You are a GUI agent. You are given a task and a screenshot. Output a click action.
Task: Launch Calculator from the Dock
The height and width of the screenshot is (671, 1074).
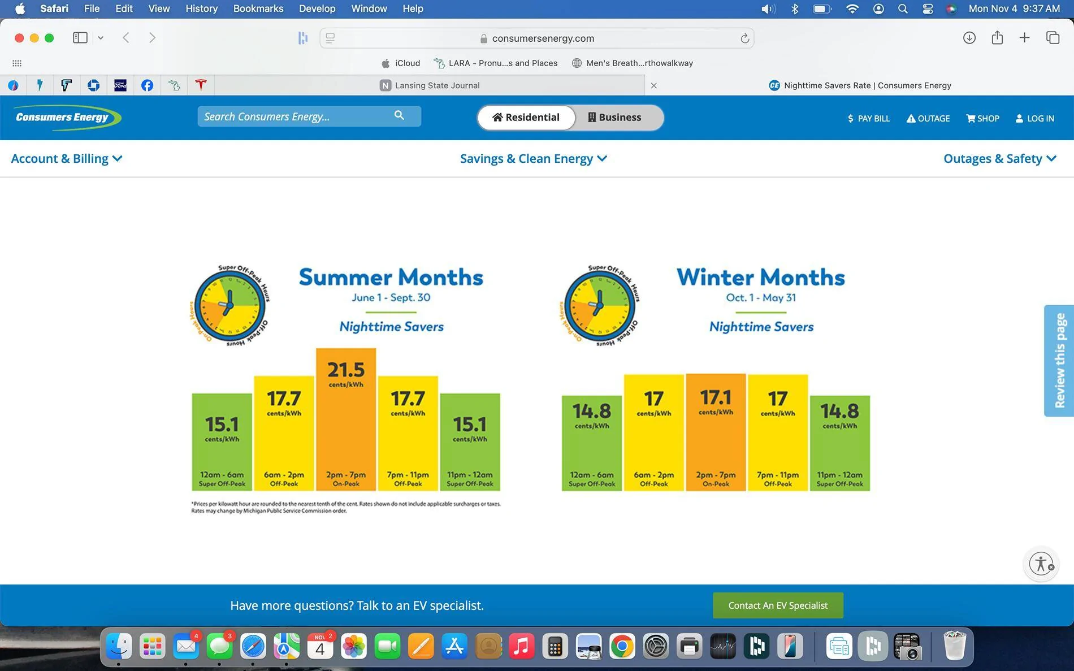(555, 646)
